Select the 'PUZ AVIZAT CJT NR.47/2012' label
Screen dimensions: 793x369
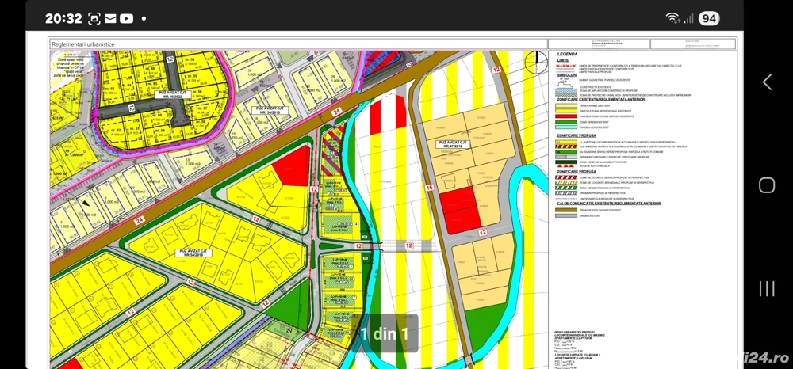454,145
